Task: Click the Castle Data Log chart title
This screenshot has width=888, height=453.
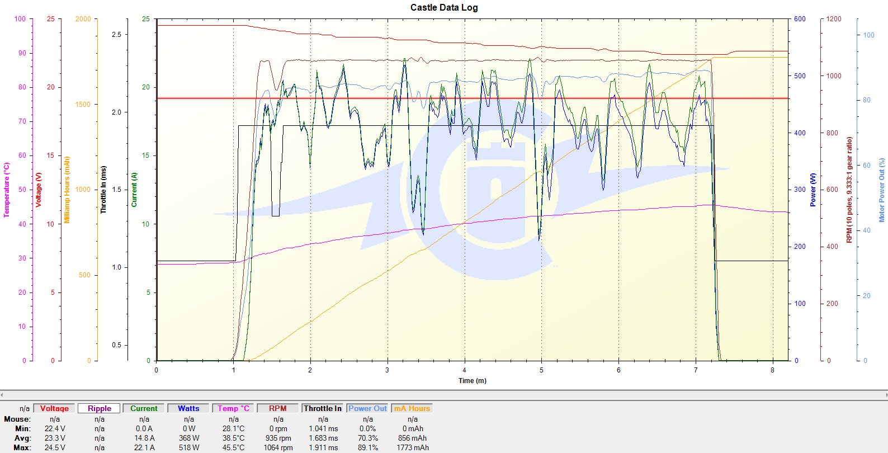Action: [444, 7]
